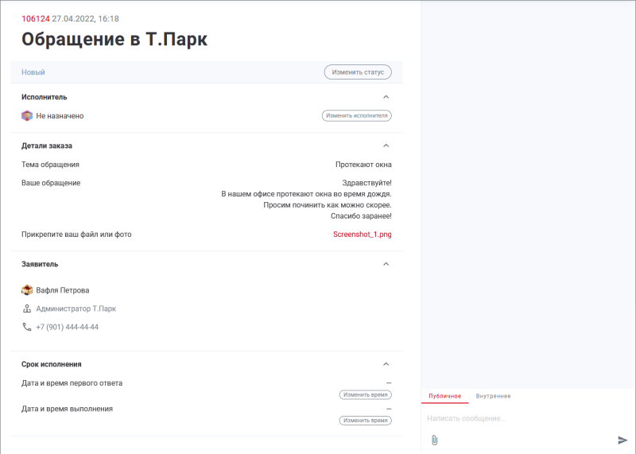Collapse the Детали заказа section
This screenshot has height=454, width=636.
click(386, 146)
